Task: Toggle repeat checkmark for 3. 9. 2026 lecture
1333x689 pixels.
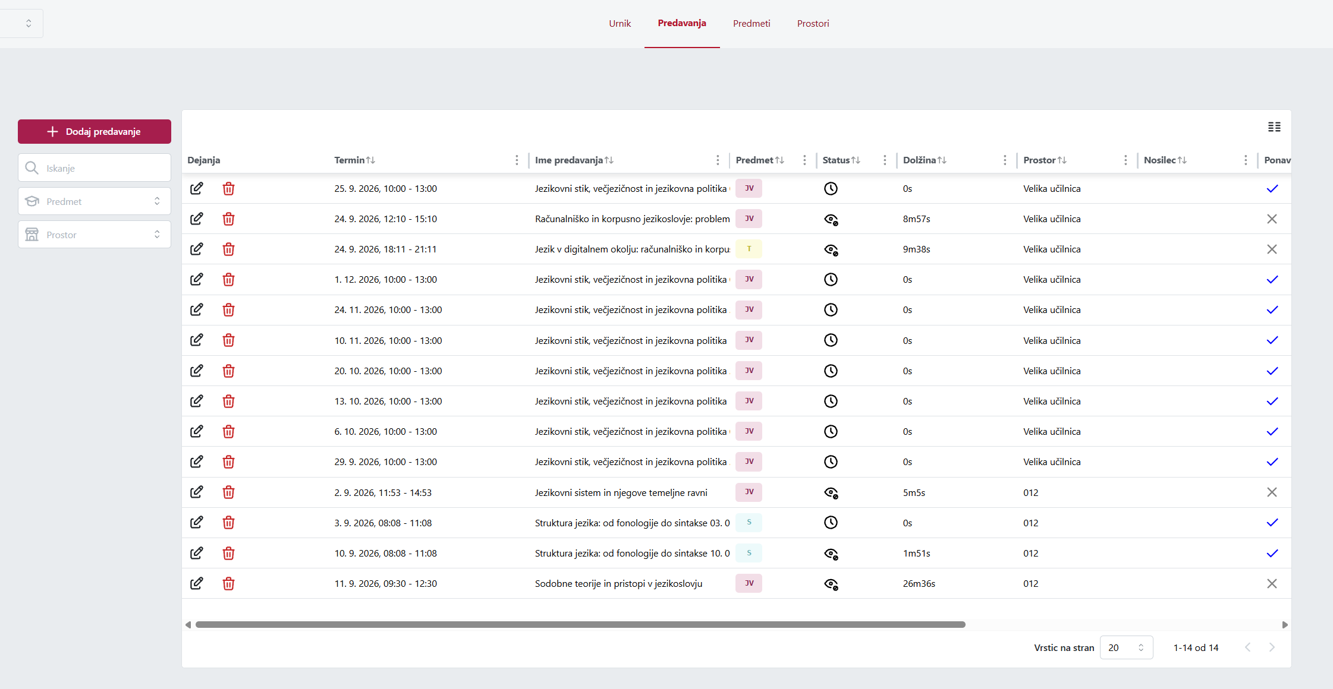Action: 1272,522
